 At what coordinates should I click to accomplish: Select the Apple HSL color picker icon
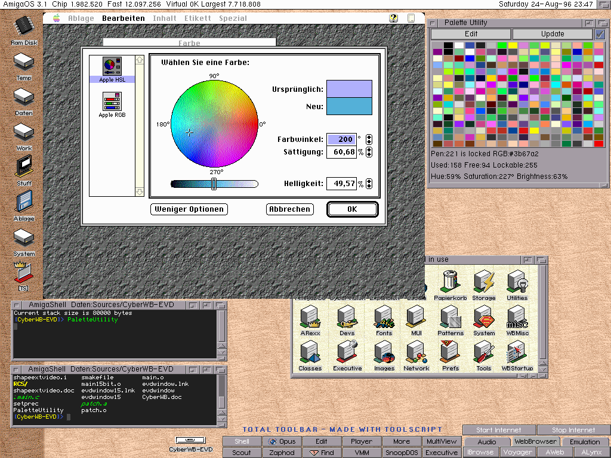(112, 67)
